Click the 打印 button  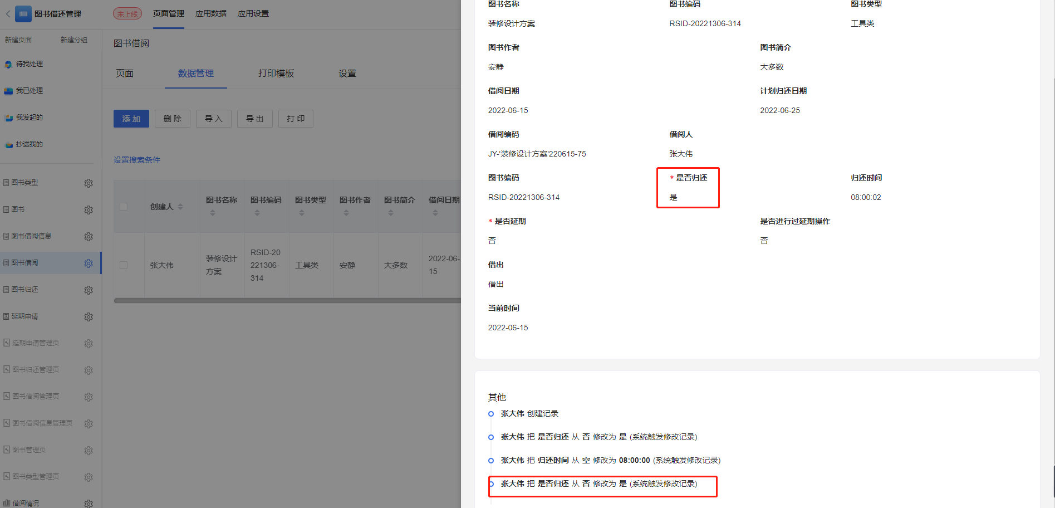pyautogui.click(x=296, y=119)
